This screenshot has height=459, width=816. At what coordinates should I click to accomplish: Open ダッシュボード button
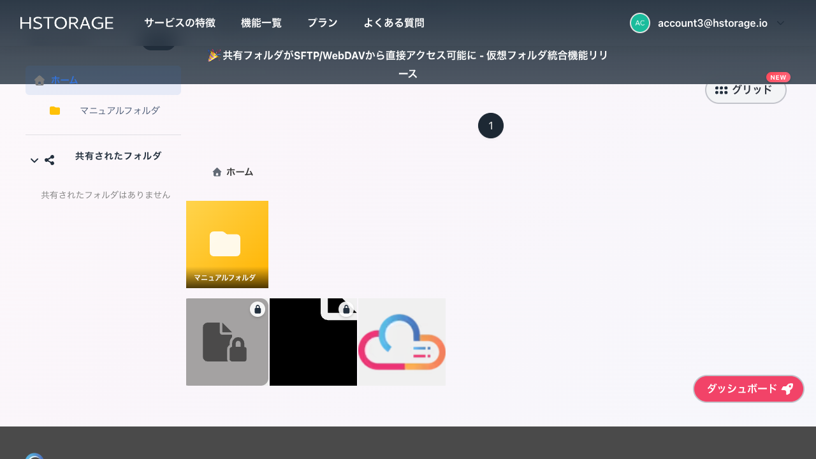tap(749, 389)
